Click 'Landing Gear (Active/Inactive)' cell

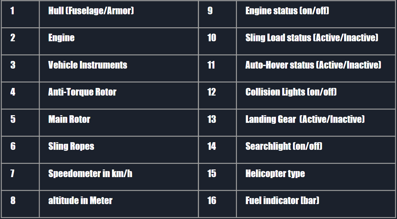305,119
